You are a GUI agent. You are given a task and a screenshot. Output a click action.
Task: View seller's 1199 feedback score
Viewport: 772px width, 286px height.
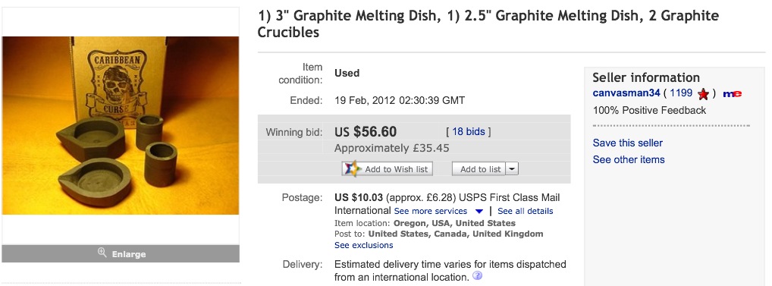(x=681, y=93)
